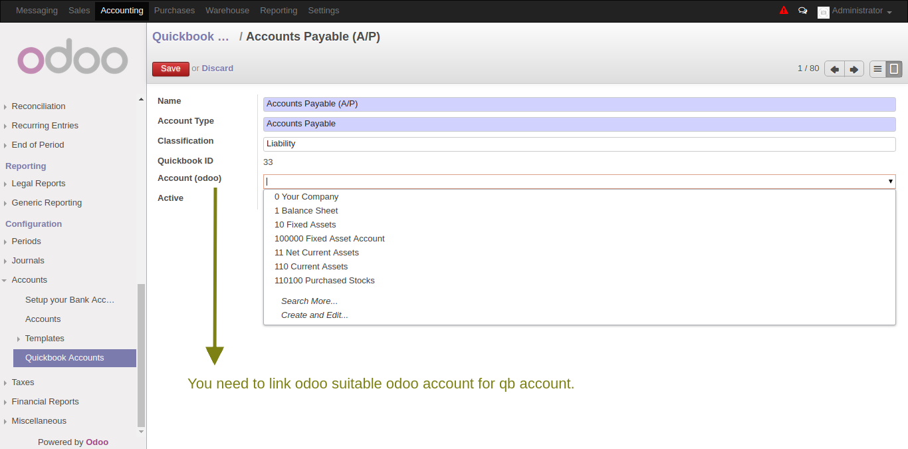This screenshot has width=908, height=449.
Task: Click sidebar scrollbar up arrow
Action: [141, 100]
